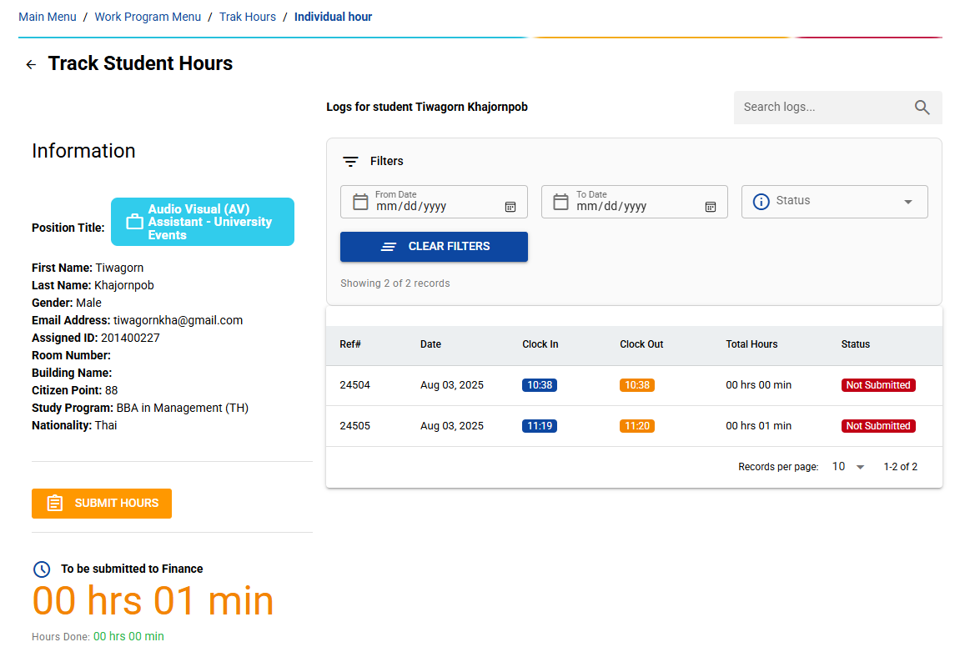Click clock icon next to Finance heading
The width and height of the screenshot is (980, 652).
click(42, 569)
